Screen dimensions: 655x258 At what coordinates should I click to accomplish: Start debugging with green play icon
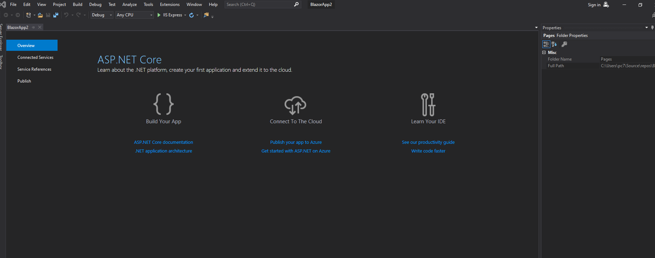pos(159,15)
